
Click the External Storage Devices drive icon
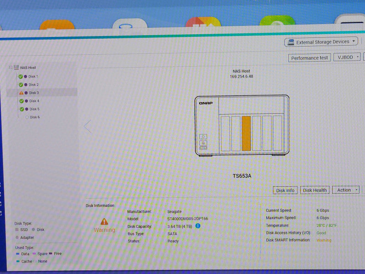(291, 42)
